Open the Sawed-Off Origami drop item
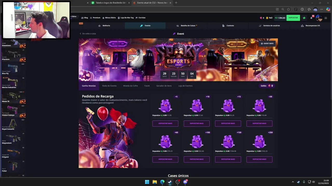This screenshot has width=332, height=186. pyautogui.click(x=13, y=152)
